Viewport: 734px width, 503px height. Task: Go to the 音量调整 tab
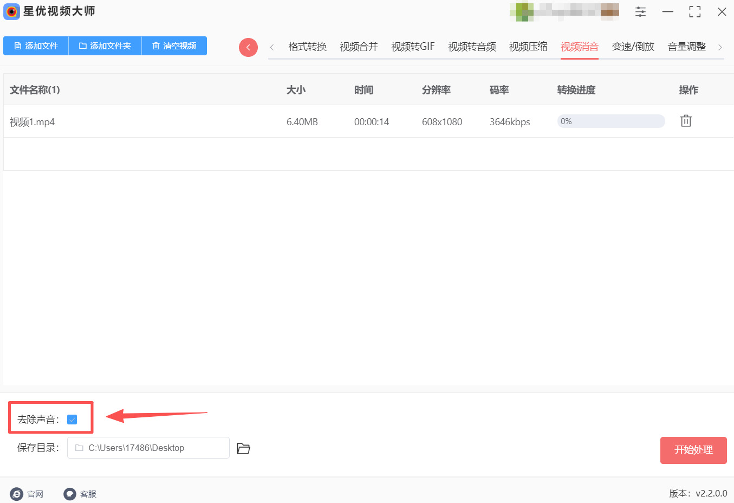tap(686, 47)
